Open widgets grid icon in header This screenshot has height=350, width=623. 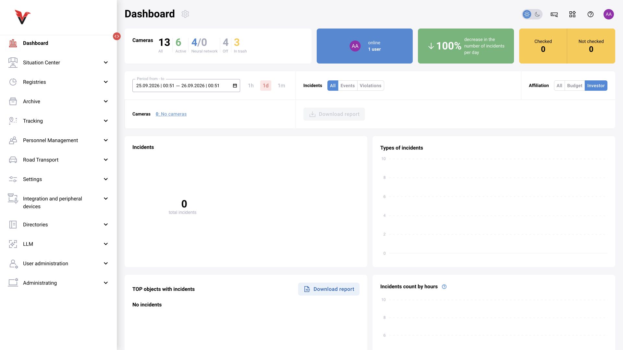[572, 14]
